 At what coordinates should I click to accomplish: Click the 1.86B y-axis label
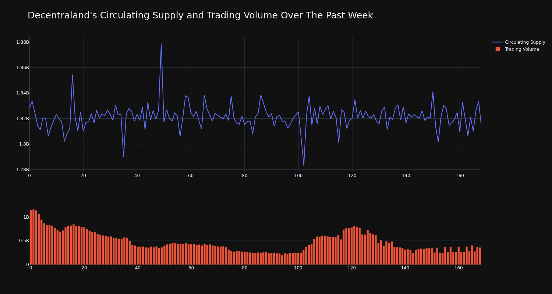tap(22, 68)
